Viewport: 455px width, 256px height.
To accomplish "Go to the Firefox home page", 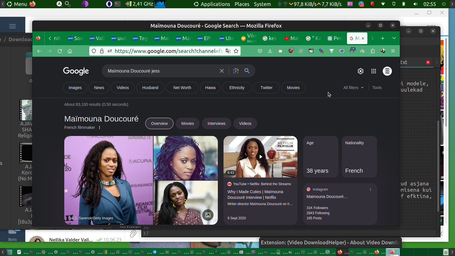I will [x=70, y=51].
